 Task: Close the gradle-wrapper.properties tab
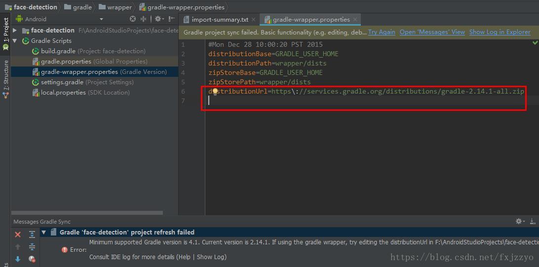pos(355,20)
